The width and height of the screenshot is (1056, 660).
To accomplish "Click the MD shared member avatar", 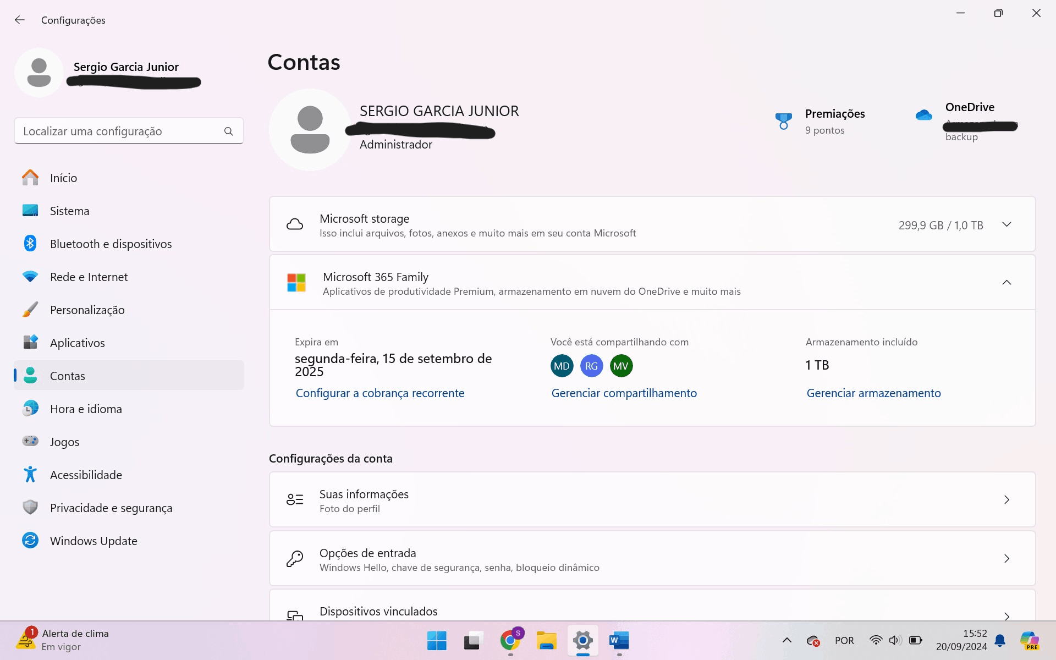I will [x=562, y=366].
